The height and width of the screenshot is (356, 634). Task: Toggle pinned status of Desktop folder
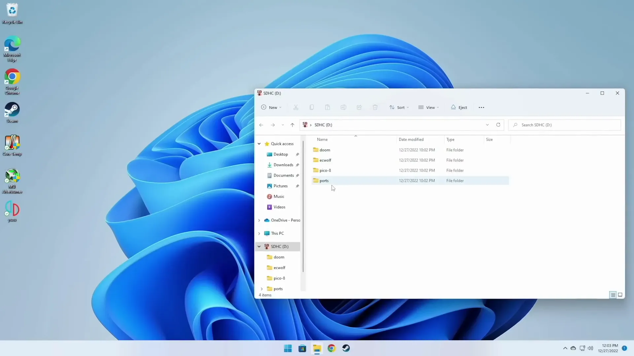click(x=298, y=154)
